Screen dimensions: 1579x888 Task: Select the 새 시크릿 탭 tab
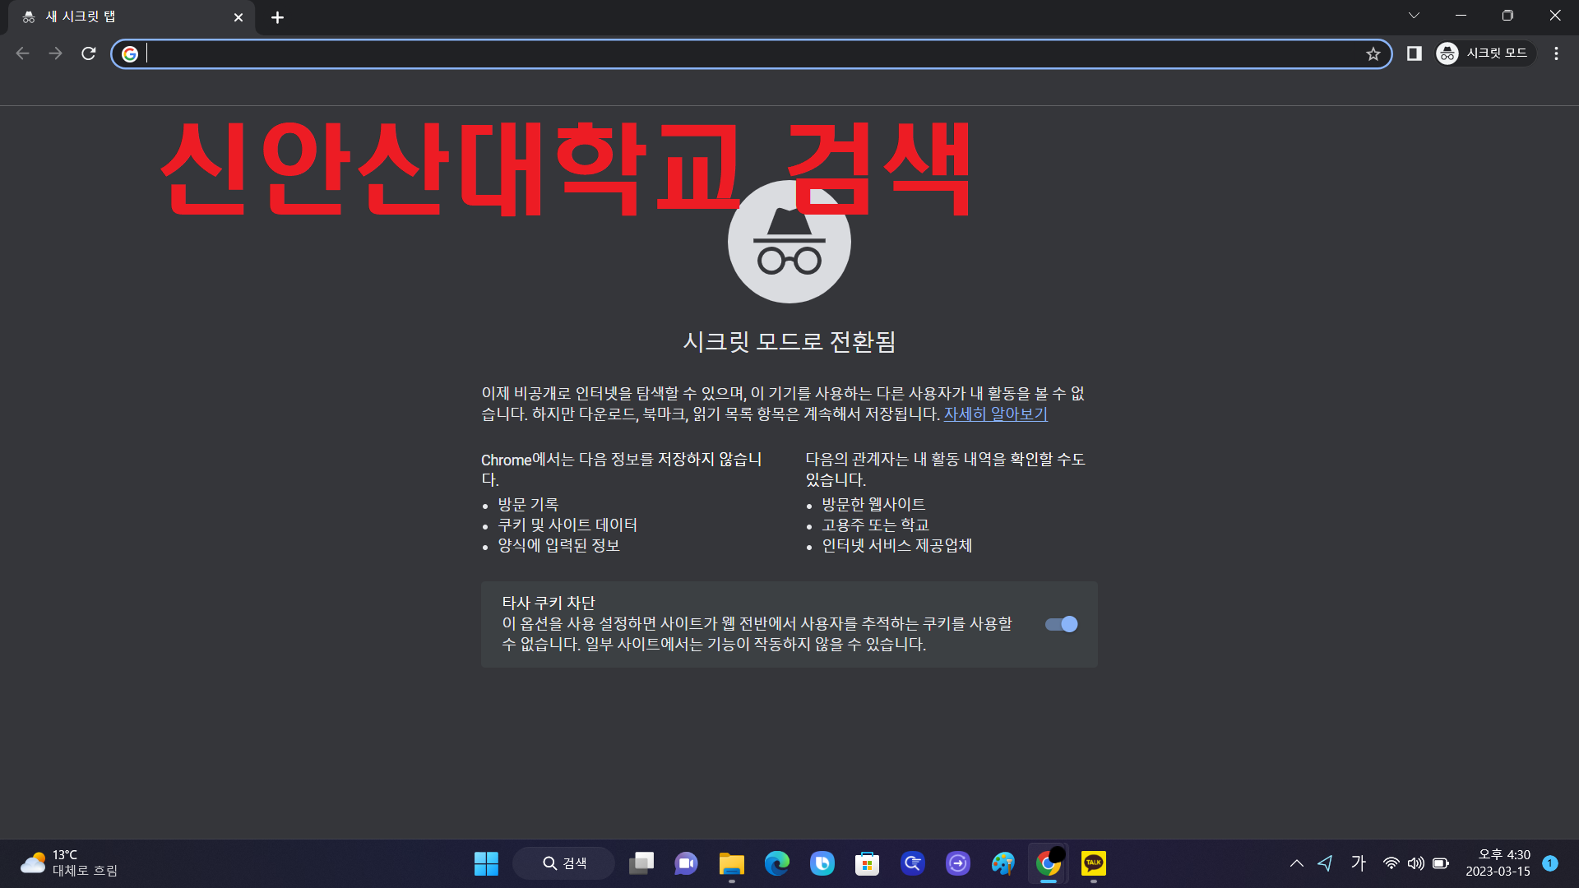(x=132, y=17)
